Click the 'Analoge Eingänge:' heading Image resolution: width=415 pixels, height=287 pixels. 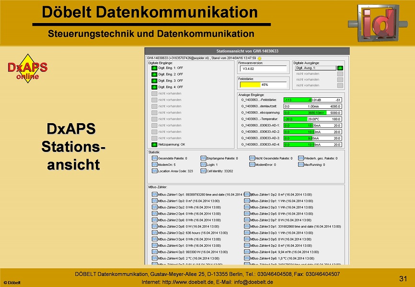(251, 95)
